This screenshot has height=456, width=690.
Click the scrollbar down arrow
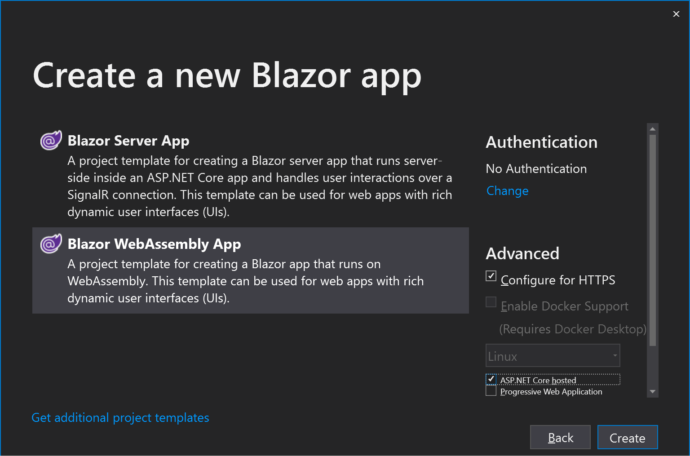click(x=653, y=392)
